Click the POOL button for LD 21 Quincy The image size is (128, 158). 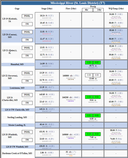tap(27, 48)
